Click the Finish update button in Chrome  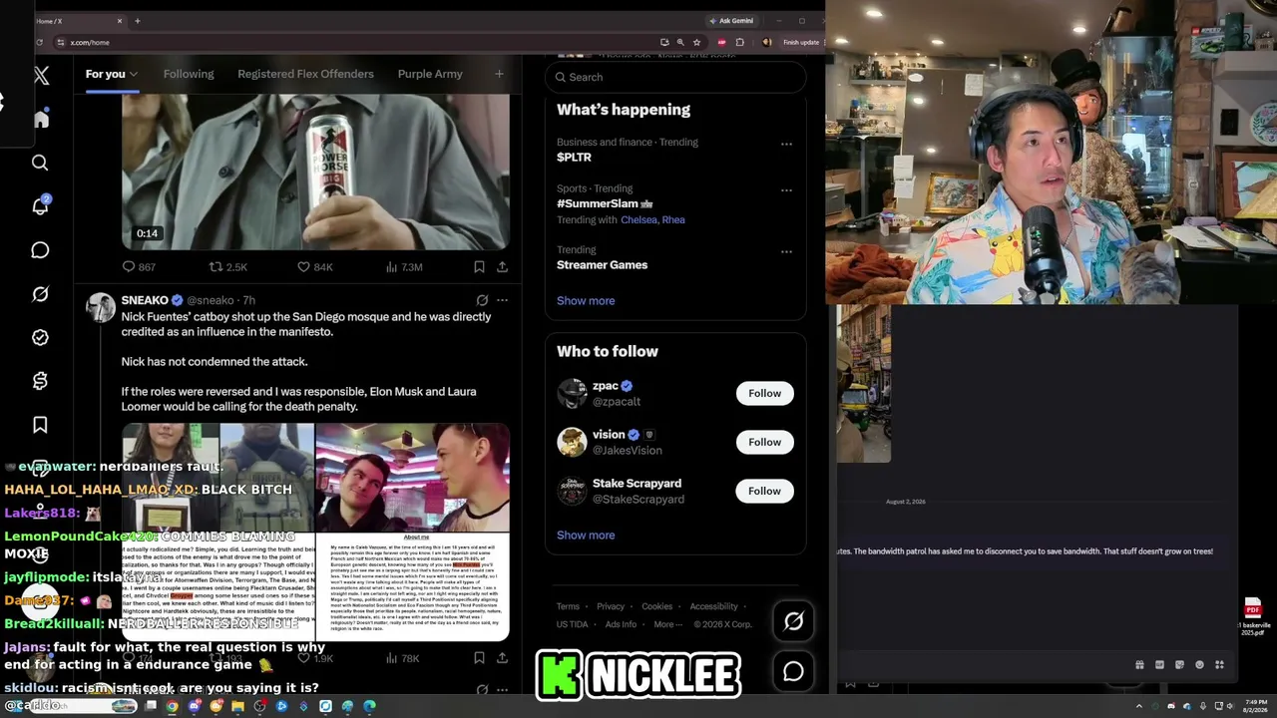(800, 42)
